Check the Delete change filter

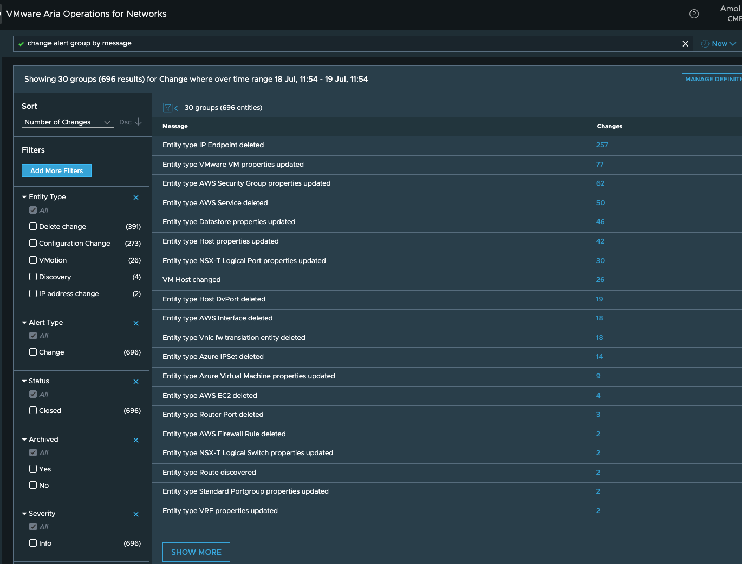click(x=33, y=226)
